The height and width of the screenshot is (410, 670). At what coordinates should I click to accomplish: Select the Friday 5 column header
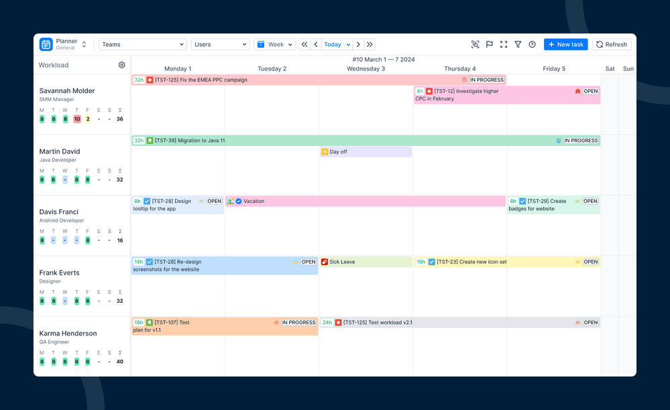tap(554, 69)
